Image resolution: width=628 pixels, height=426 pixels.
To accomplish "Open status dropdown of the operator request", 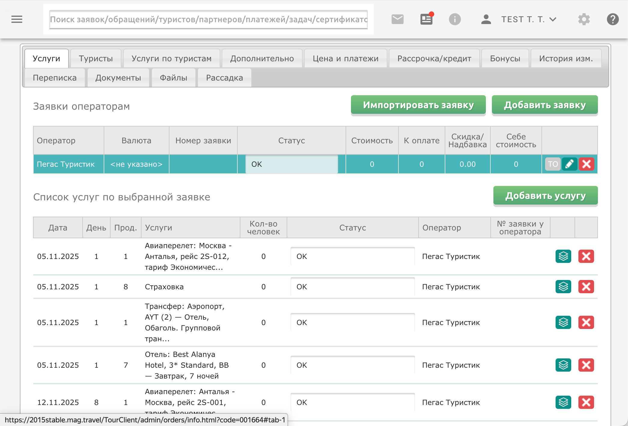I will pyautogui.click(x=291, y=164).
